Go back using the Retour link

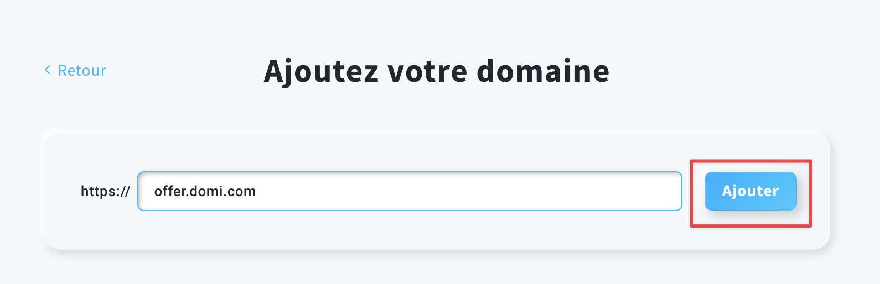pos(75,70)
